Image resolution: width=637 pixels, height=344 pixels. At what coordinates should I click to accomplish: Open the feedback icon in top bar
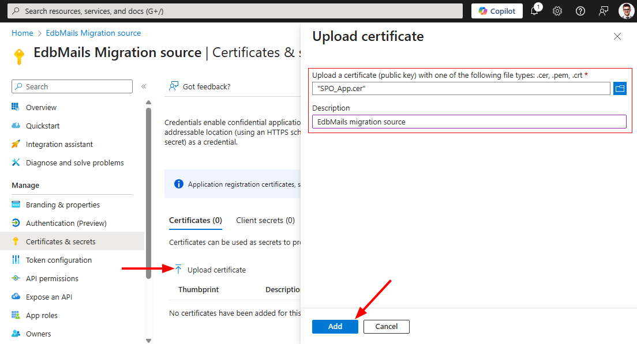[x=604, y=11]
